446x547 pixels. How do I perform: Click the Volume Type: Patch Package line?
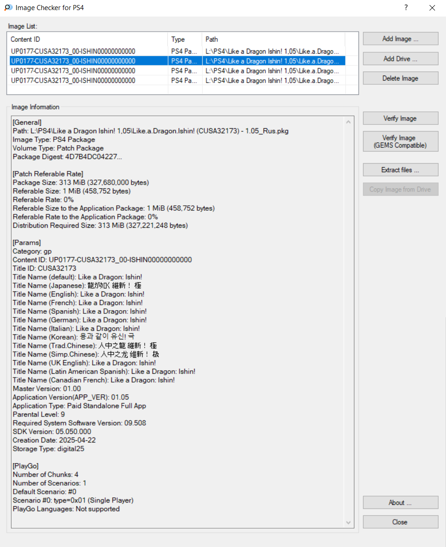58,148
